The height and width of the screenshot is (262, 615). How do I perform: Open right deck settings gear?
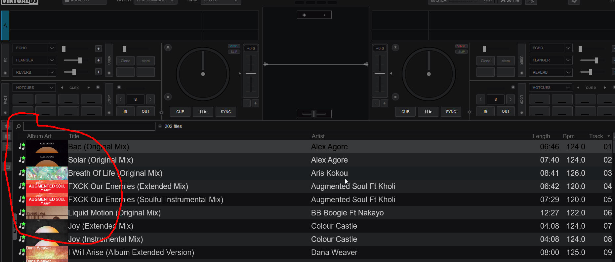tap(469, 112)
